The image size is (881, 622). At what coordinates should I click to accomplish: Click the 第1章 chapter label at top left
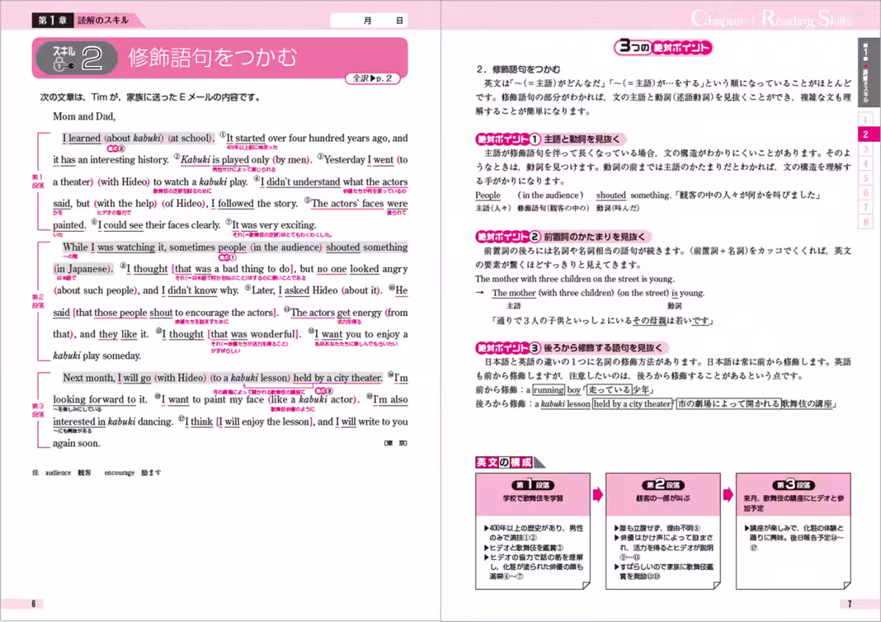coord(48,21)
